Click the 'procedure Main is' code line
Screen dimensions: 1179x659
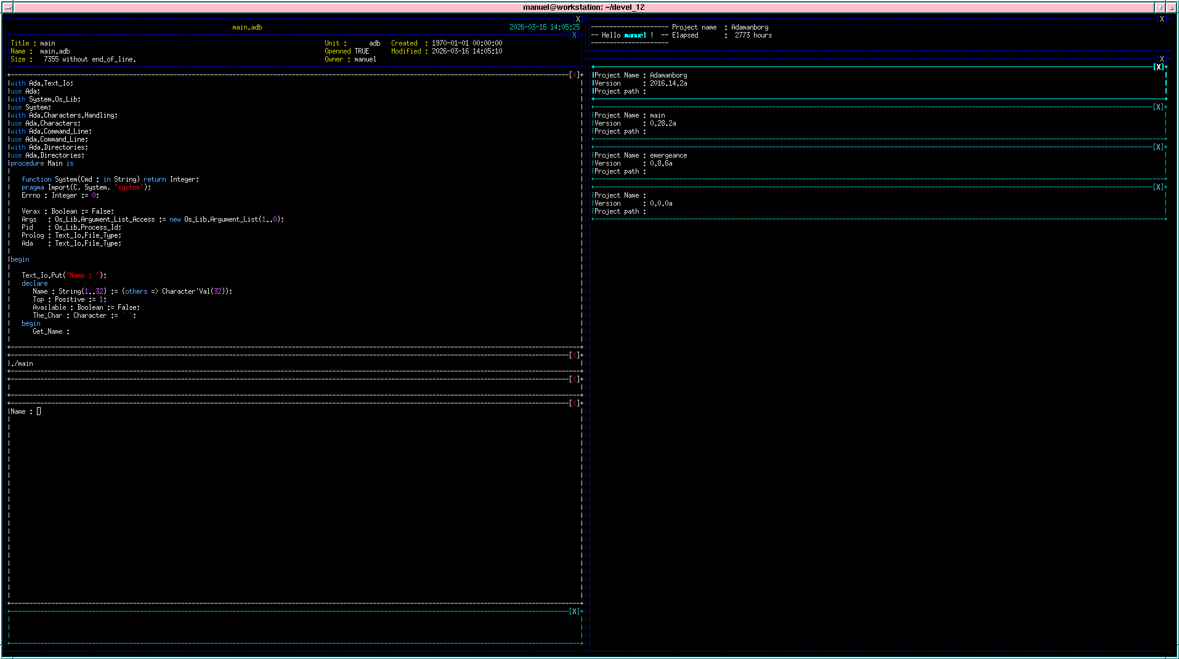pyautogui.click(x=42, y=163)
